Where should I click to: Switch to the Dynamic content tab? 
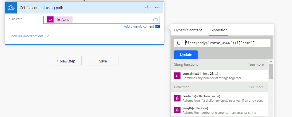tap(188, 30)
